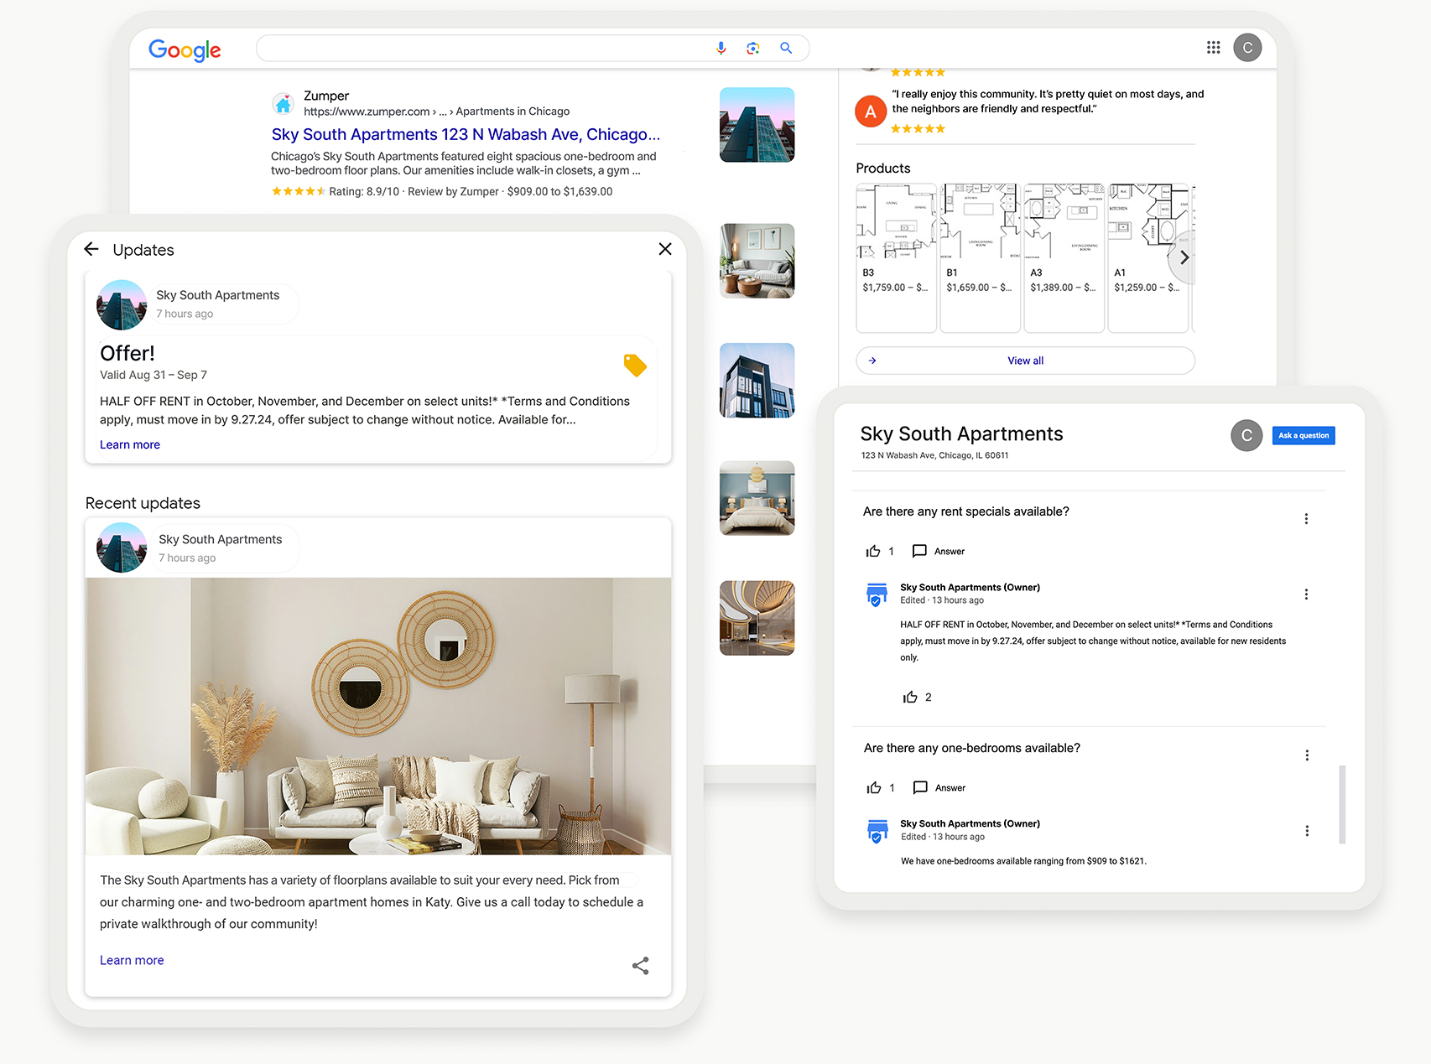
Task: Click 'Valid Aug 31 – Sep 7' text
Action: click(154, 375)
